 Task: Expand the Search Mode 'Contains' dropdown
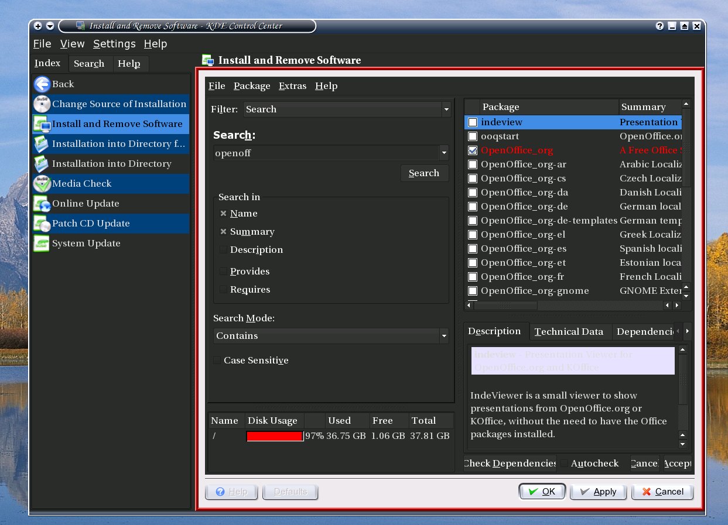pyautogui.click(x=331, y=336)
